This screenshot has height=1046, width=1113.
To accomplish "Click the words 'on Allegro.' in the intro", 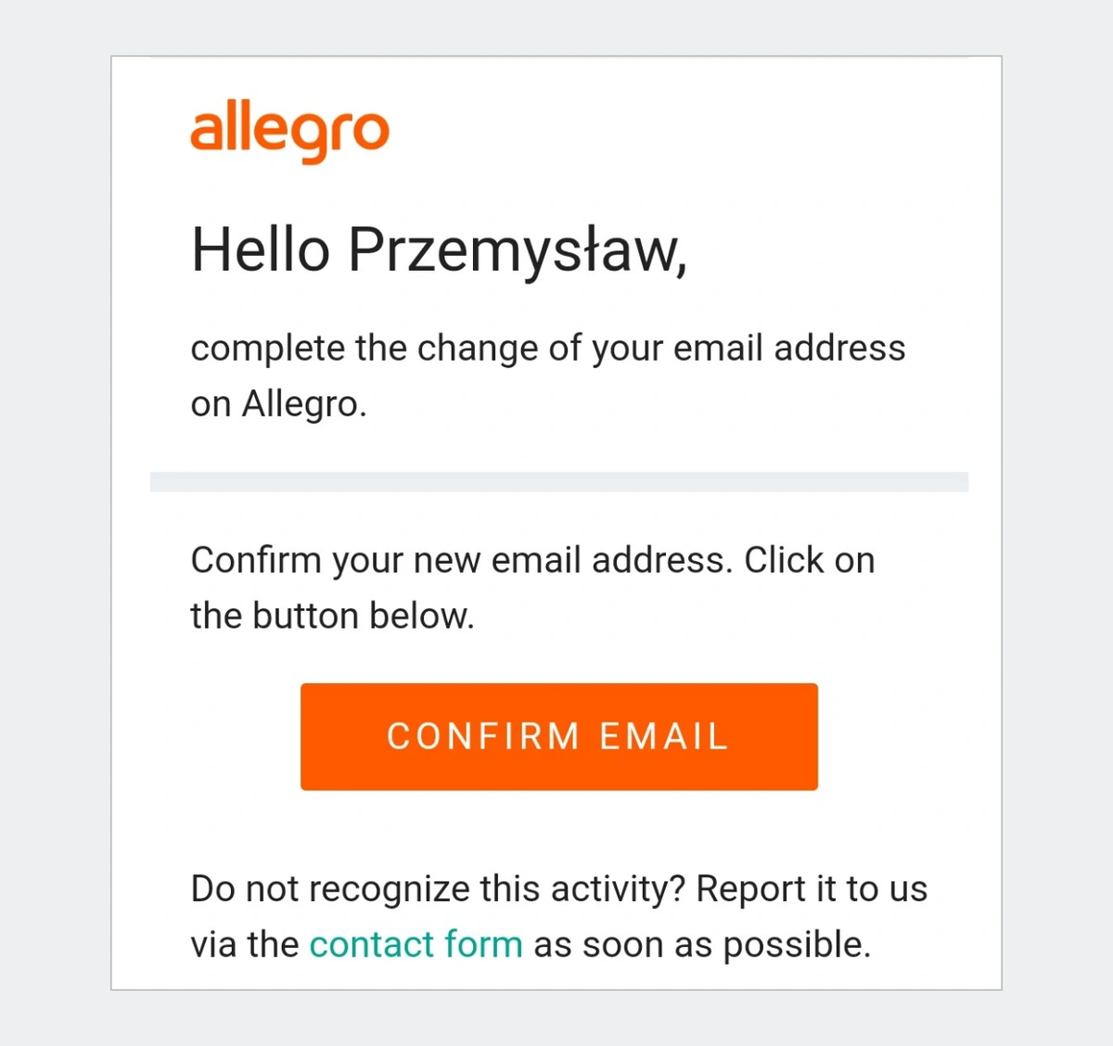I will pos(278,404).
